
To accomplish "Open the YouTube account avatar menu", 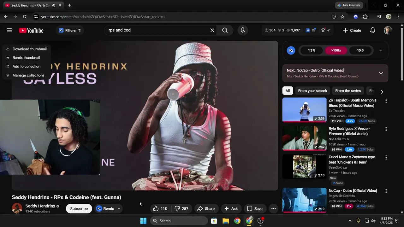I will pos(388,30).
